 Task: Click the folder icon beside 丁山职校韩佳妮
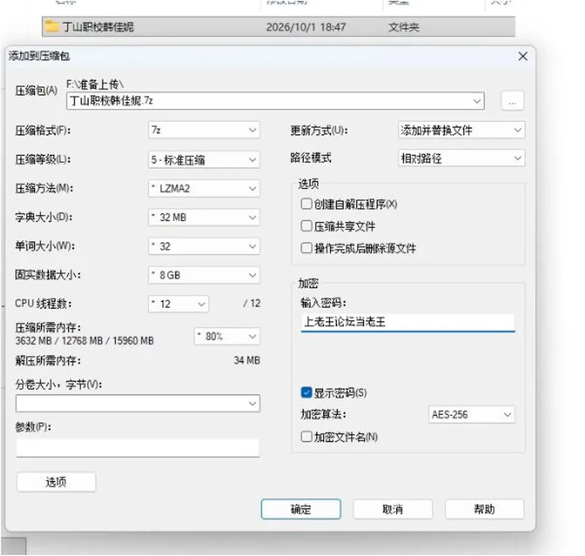[x=52, y=26]
